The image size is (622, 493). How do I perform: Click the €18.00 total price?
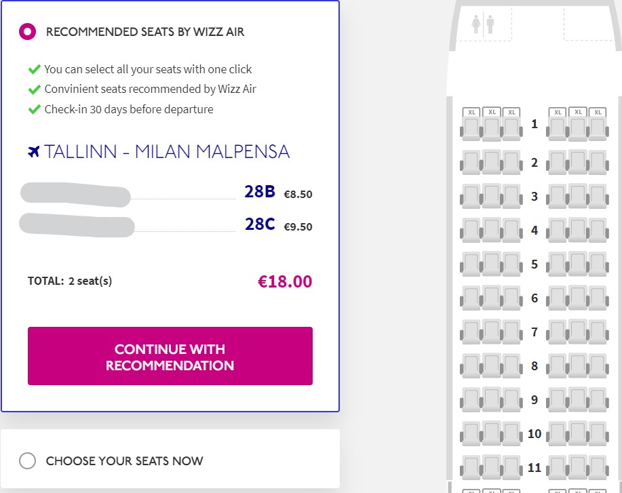pos(285,281)
